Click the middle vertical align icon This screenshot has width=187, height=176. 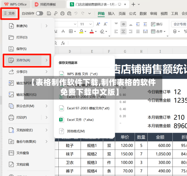tap(123, 24)
